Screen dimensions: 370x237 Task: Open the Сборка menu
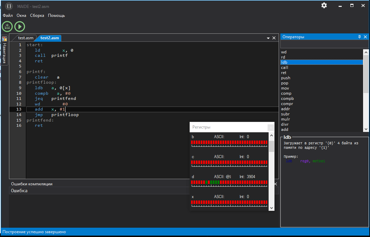click(x=37, y=15)
